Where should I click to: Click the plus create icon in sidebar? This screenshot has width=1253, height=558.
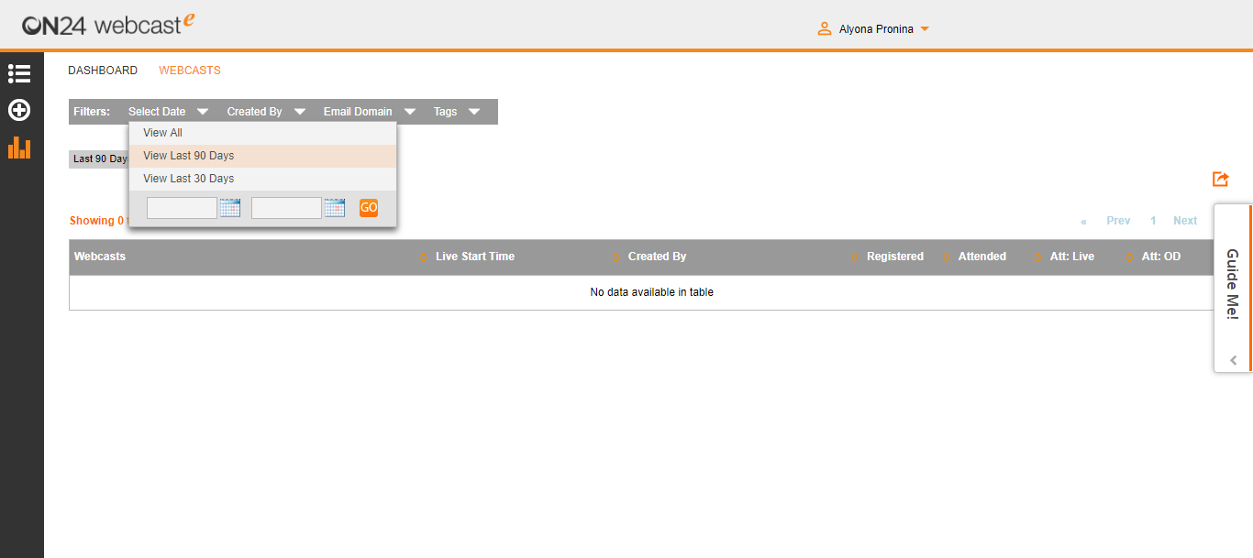[19, 110]
